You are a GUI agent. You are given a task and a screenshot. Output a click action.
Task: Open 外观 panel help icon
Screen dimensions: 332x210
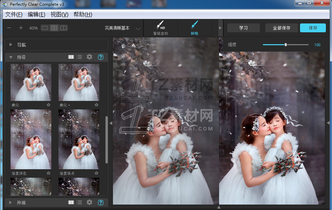point(101,203)
